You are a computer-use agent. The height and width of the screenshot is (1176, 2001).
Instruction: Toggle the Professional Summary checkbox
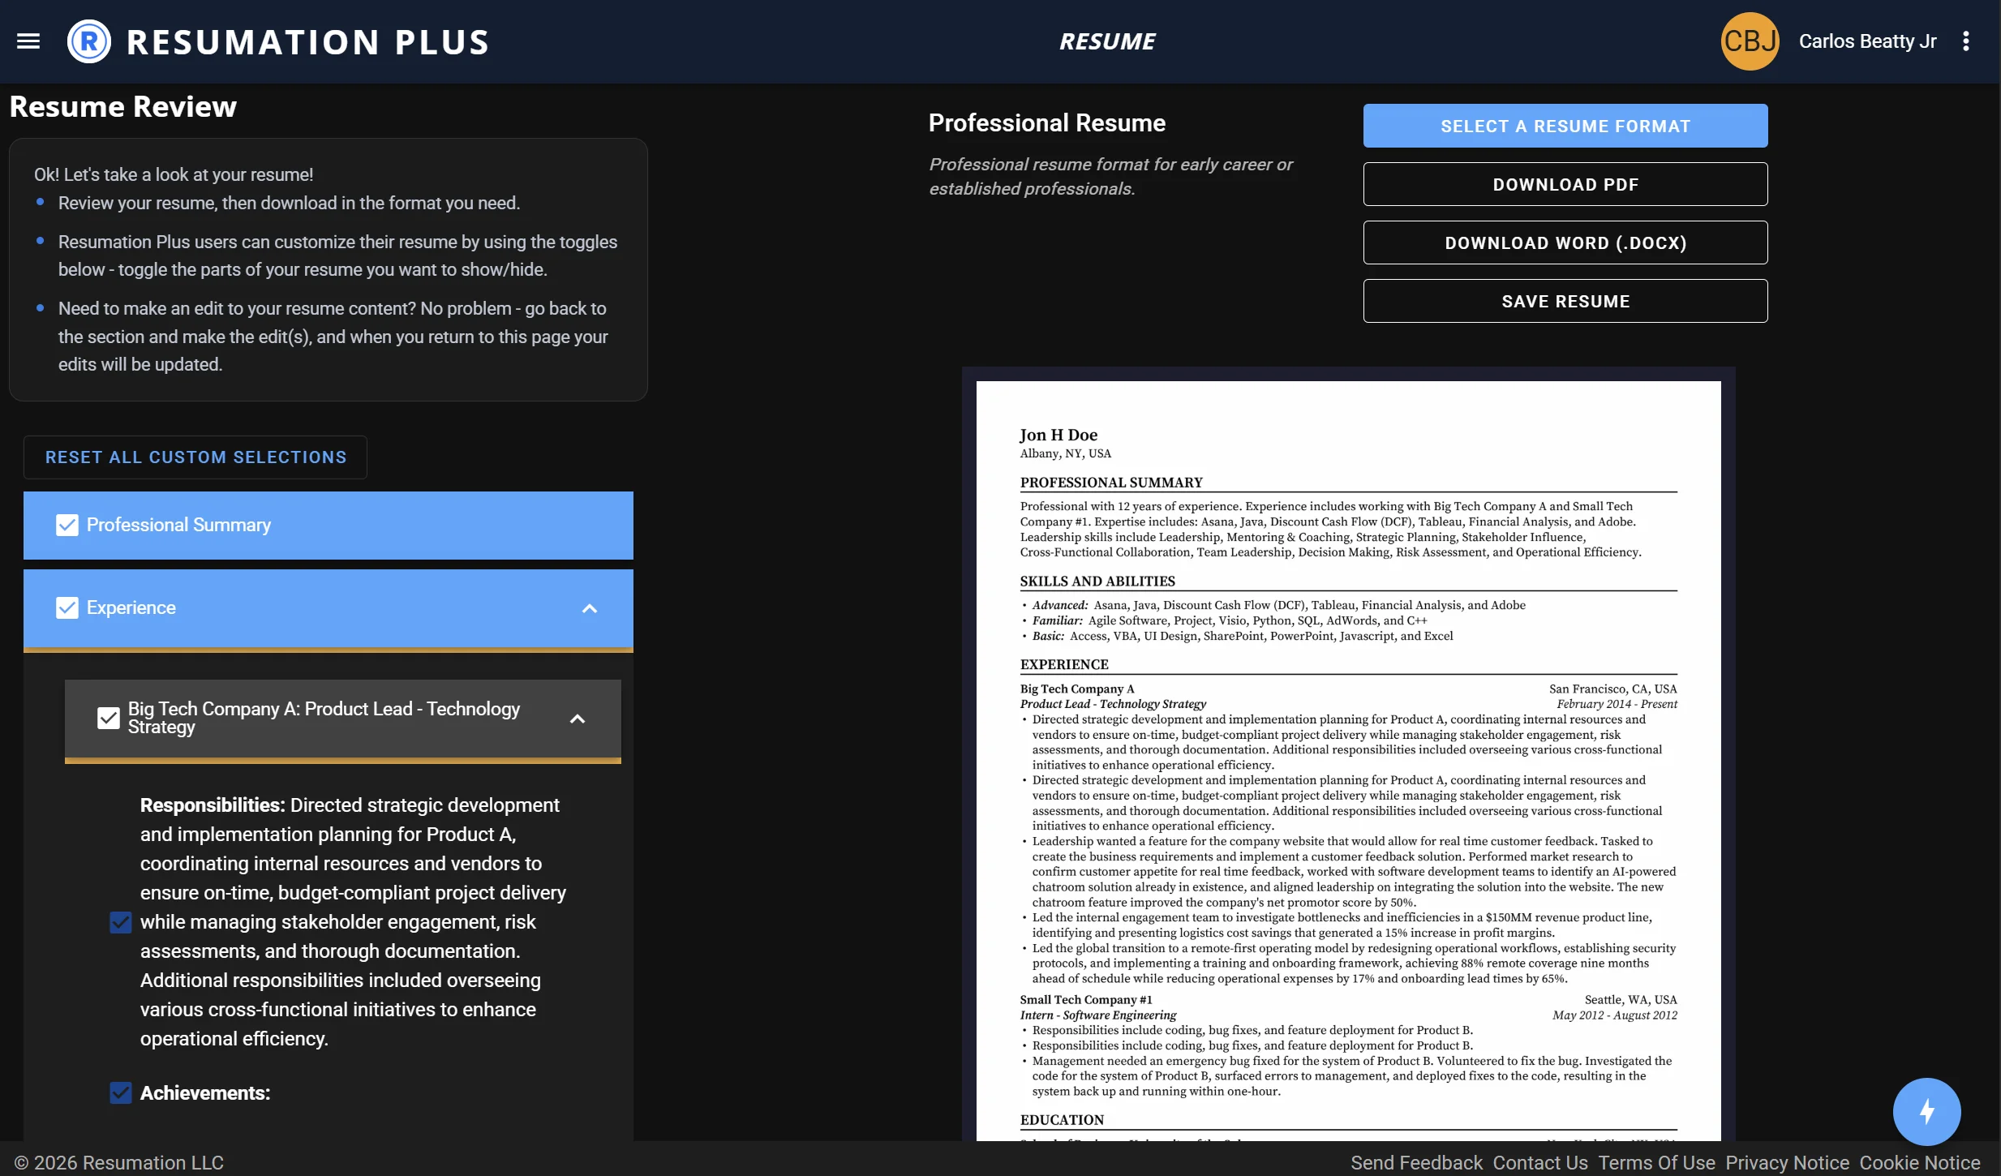point(67,525)
